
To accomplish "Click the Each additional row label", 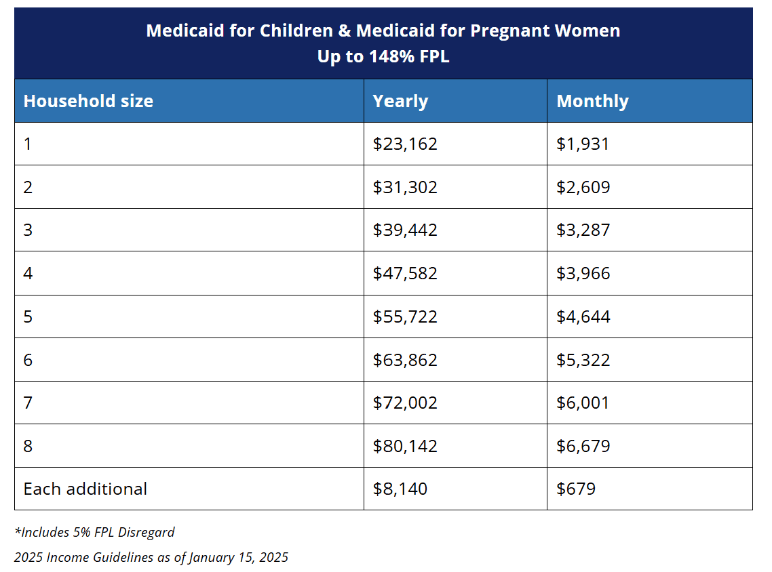I will [x=85, y=489].
